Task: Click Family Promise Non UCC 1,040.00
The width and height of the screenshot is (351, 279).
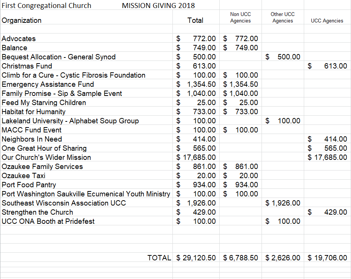Action: point(241,93)
